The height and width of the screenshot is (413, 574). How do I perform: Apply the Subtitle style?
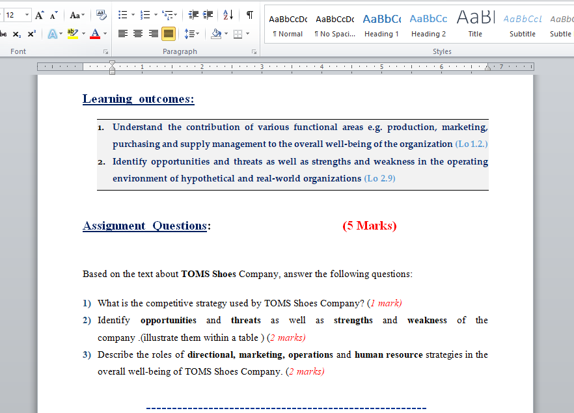tap(523, 25)
